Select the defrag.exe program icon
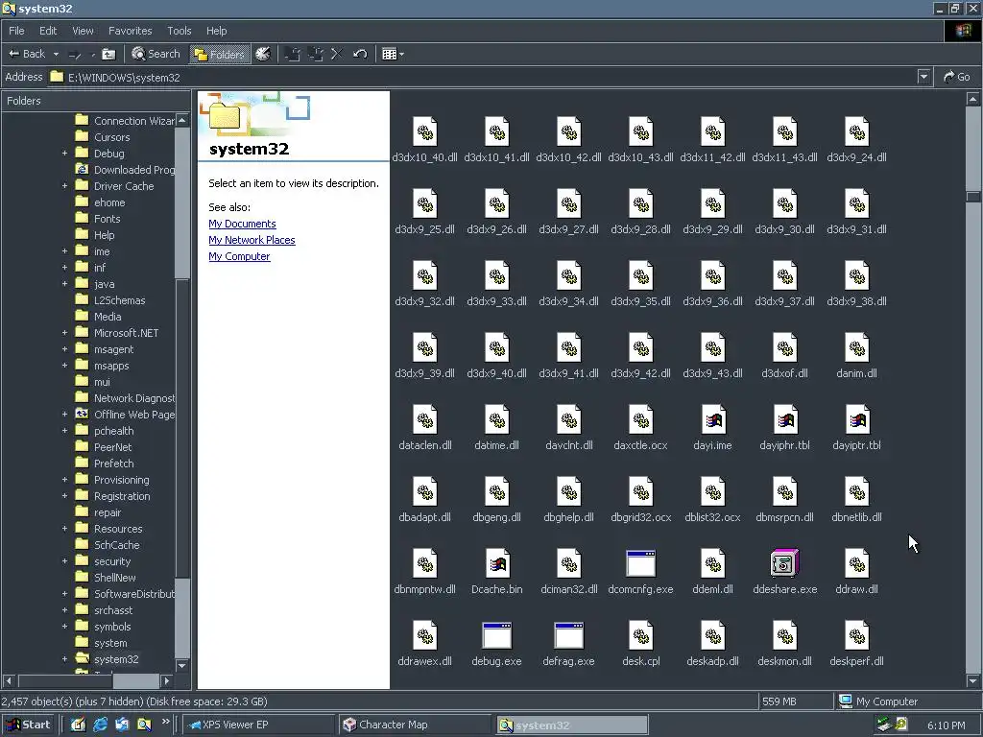The image size is (983, 737). (x=569, y=636)
